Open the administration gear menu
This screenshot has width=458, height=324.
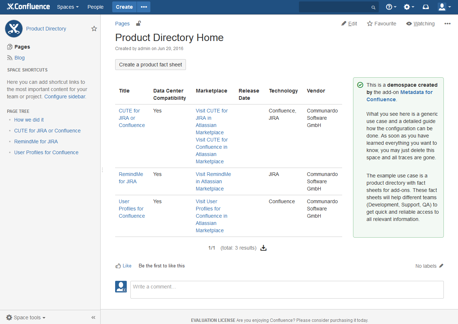pyautogui.click(x=409, y=7)
